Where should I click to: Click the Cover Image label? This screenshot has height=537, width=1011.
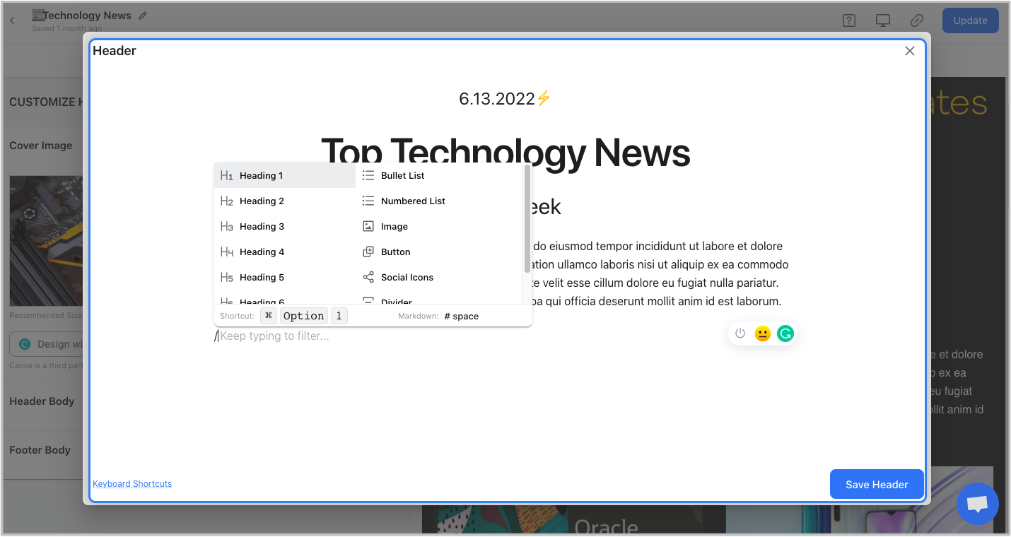41,146
